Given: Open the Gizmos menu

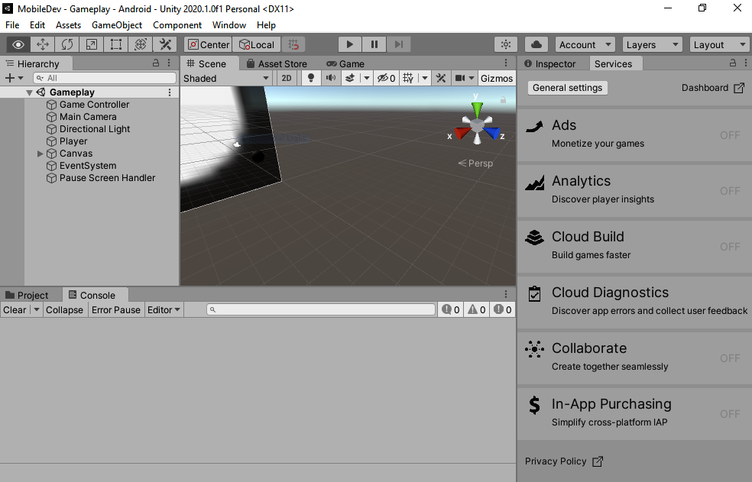Looking at the screenshot, I should pyautogui.click(x=497, y=78).
